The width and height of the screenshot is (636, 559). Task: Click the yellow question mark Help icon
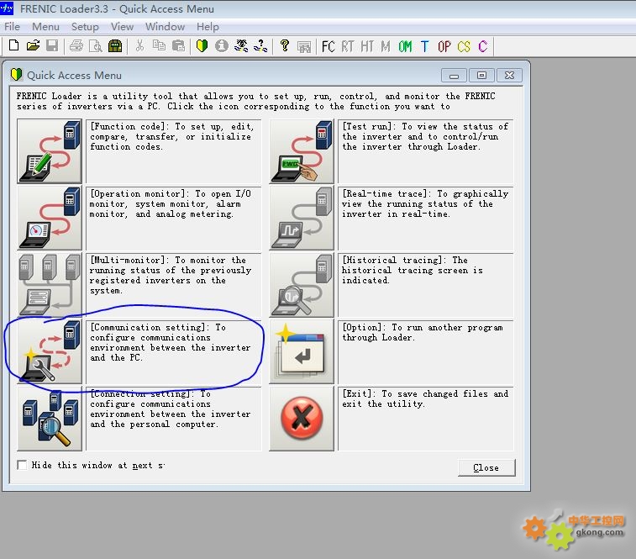[x=285, y=45]
